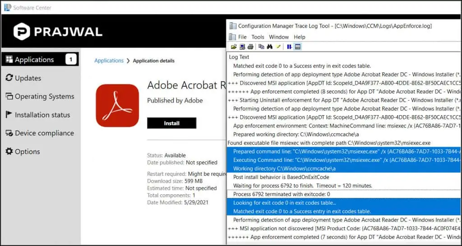Click the 'Download size: 599 MB' text
This screenshot has width=462, height=246.
click(175, 181)
